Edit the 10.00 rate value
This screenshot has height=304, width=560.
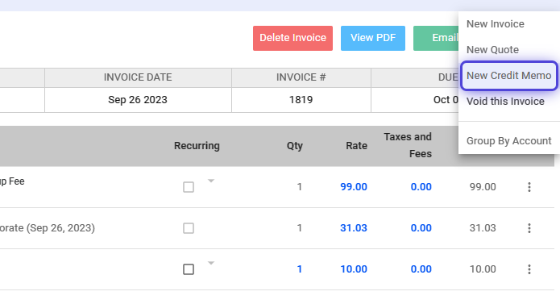pyautogui.click(x=354, y=269)
